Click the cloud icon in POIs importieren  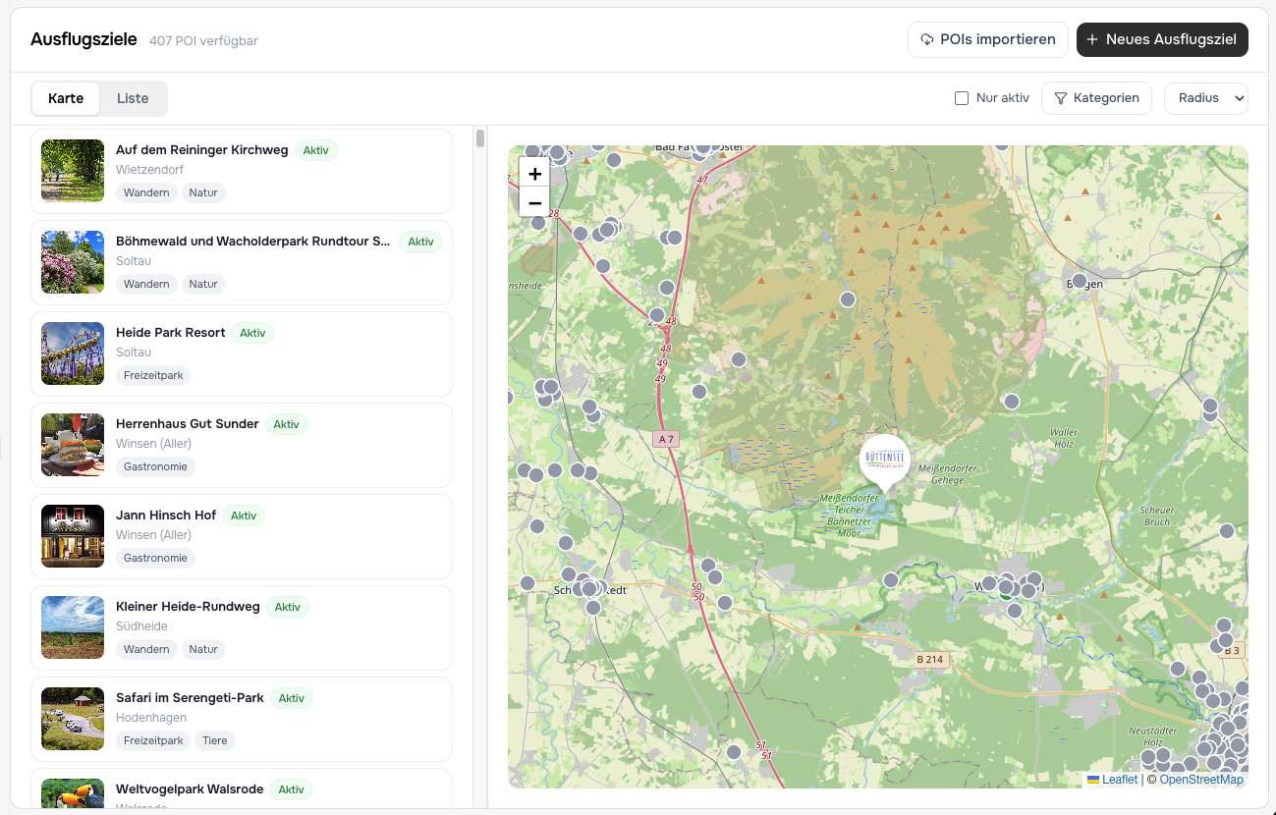coord(927,40)
